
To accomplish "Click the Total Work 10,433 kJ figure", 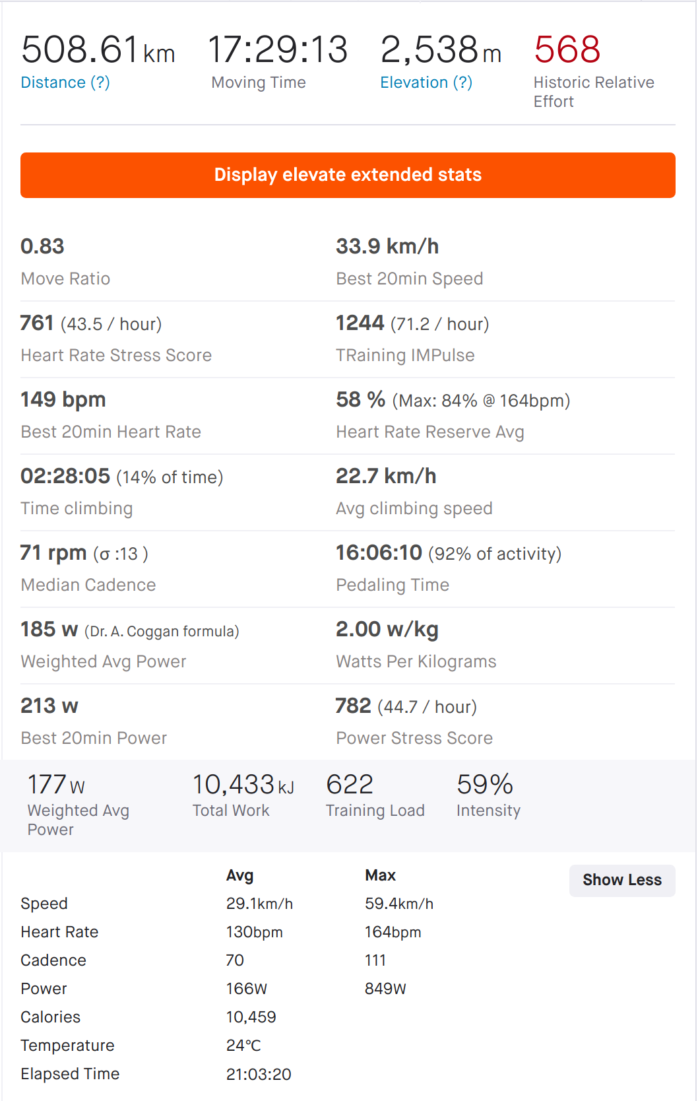I will pos(243,785).
